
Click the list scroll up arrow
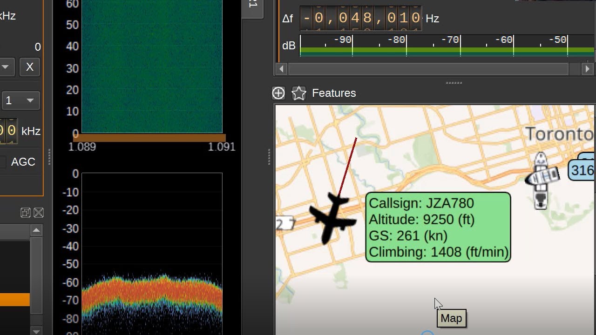tap(36, 230)
